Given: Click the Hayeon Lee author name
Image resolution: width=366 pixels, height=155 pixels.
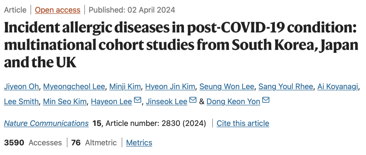Looking at the screenshot, I should pyautogui.click(x=111, y=102).
